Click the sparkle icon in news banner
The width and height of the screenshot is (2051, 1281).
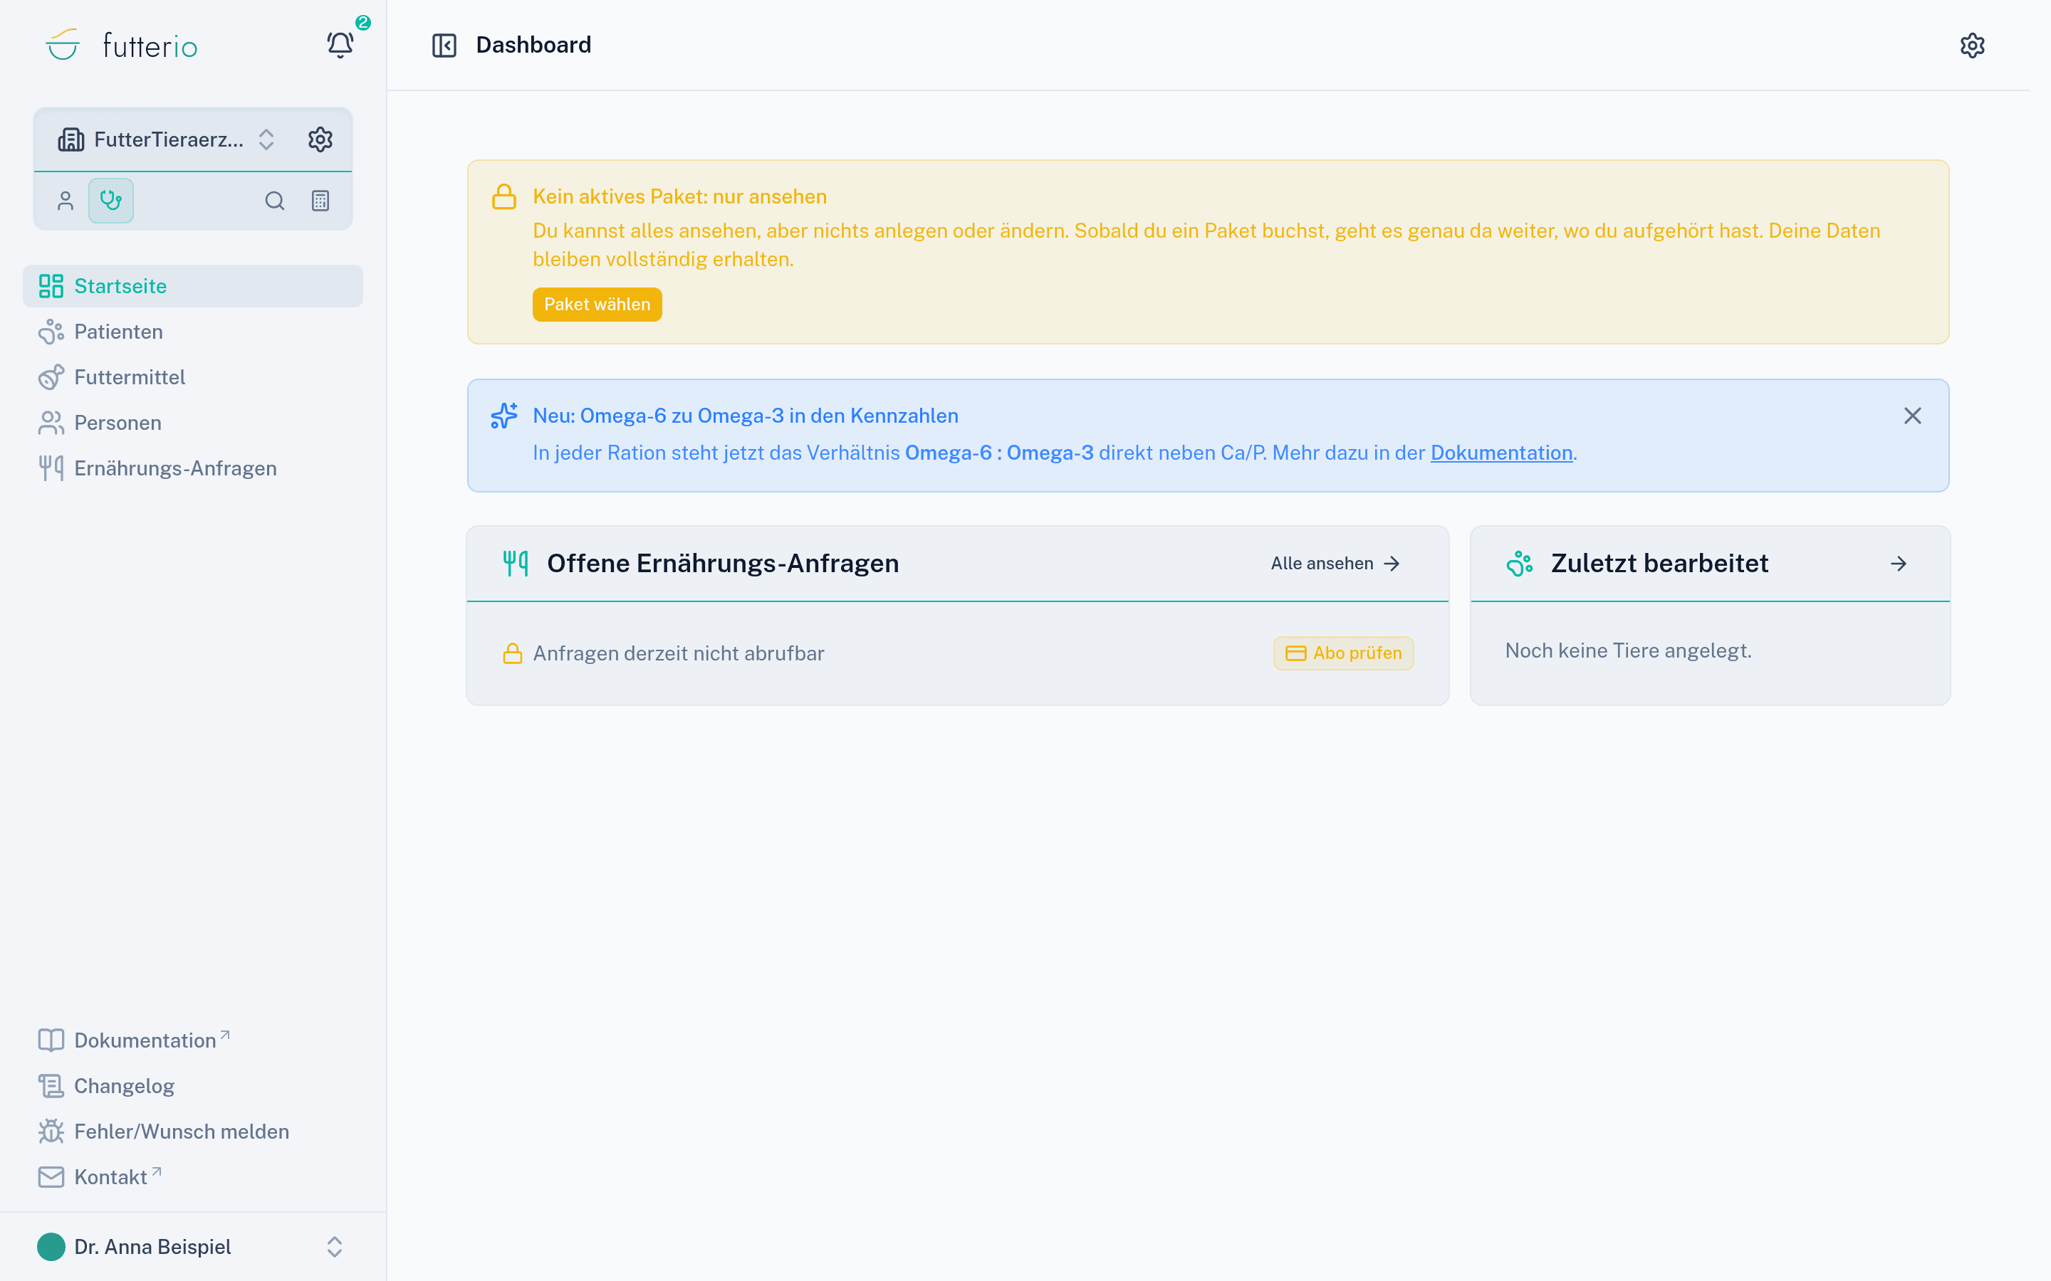tap(504, 416)
